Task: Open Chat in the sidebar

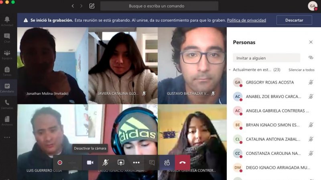Action: (7, 38)
